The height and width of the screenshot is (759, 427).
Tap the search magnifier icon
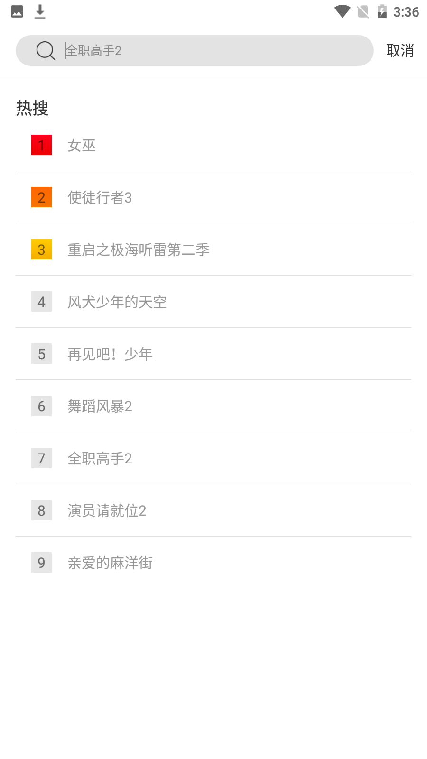point(46,50)
